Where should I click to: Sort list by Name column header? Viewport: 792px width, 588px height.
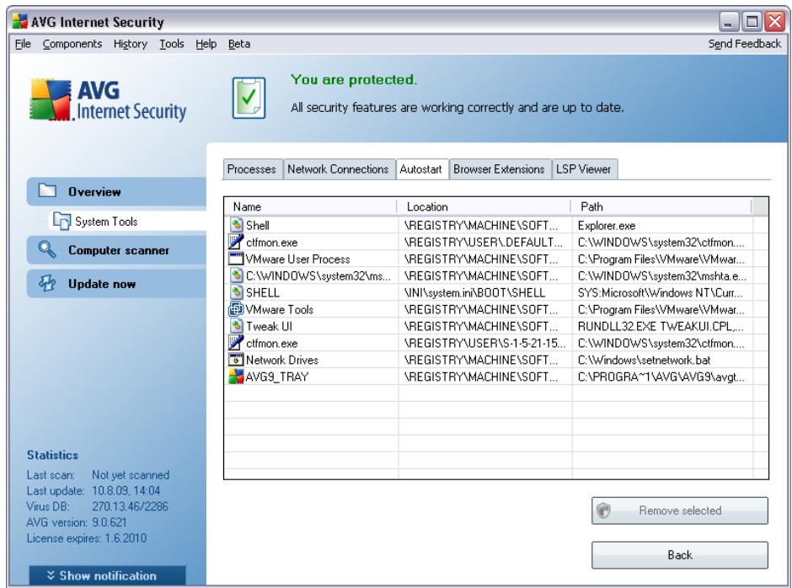click(310, 206)
